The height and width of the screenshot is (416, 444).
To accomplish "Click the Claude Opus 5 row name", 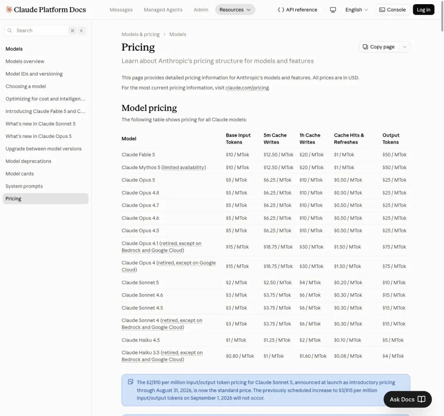I will [x=138, y=180].
